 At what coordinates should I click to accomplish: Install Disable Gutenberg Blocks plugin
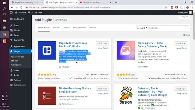click(x=102, y=89)
